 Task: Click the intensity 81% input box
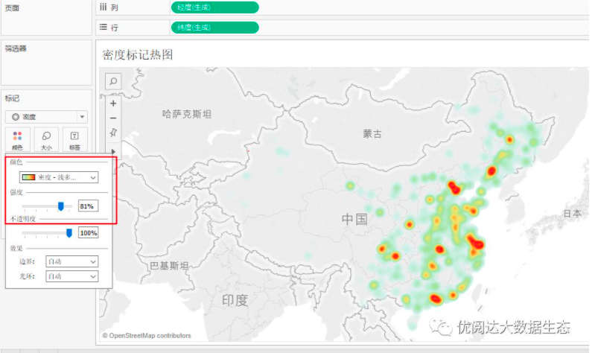tap(88, 206)
